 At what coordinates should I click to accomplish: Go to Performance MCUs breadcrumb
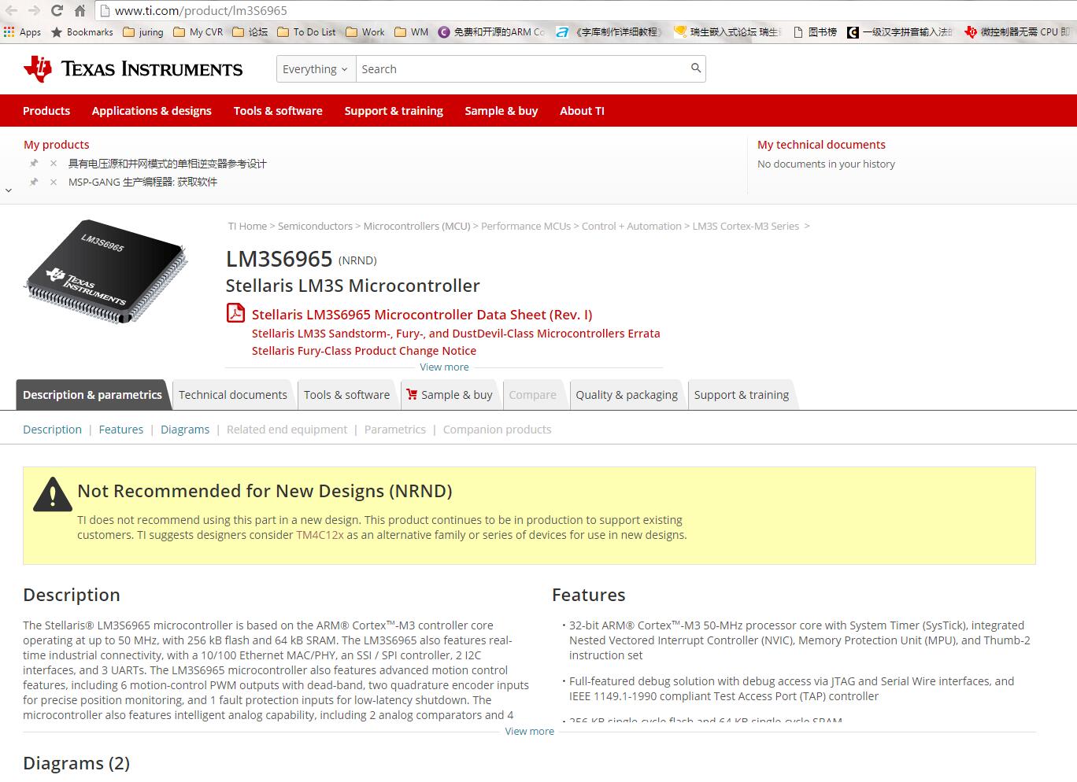tap(526, 227)
